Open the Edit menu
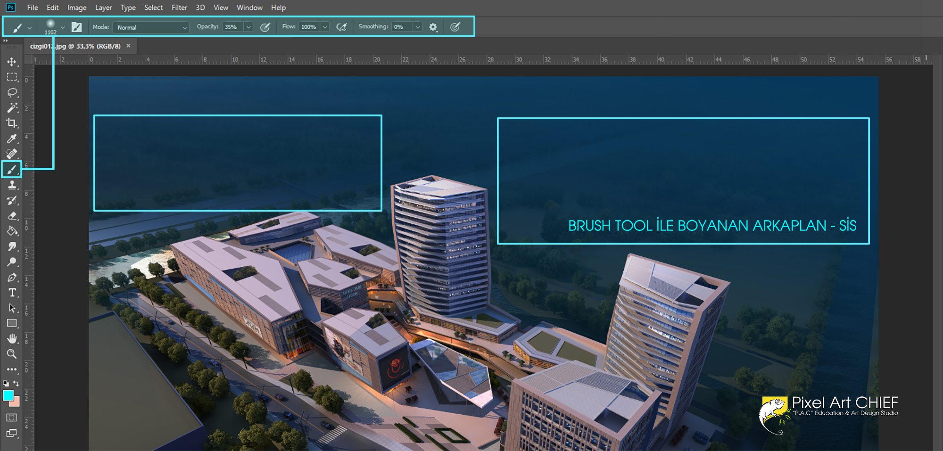943x451 pixels. [53, 8]
